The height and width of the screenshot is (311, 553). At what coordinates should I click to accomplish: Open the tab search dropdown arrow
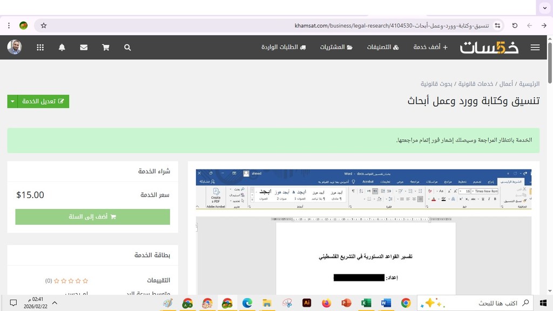(544, 8)
